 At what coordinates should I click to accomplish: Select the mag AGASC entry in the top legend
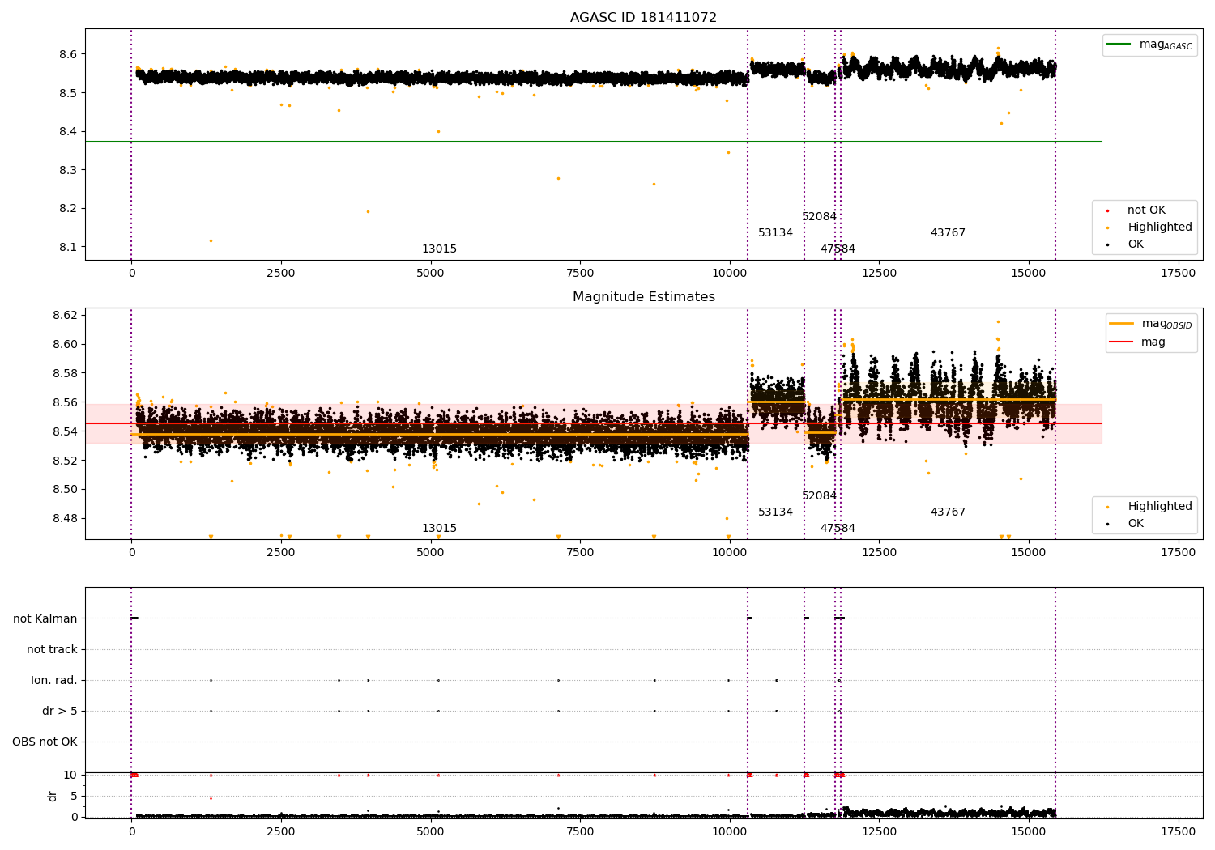(1149, 45)
